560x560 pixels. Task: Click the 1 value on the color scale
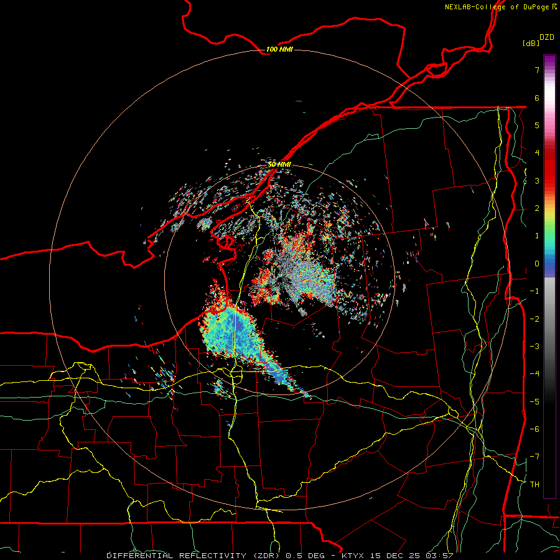(536, 236)
